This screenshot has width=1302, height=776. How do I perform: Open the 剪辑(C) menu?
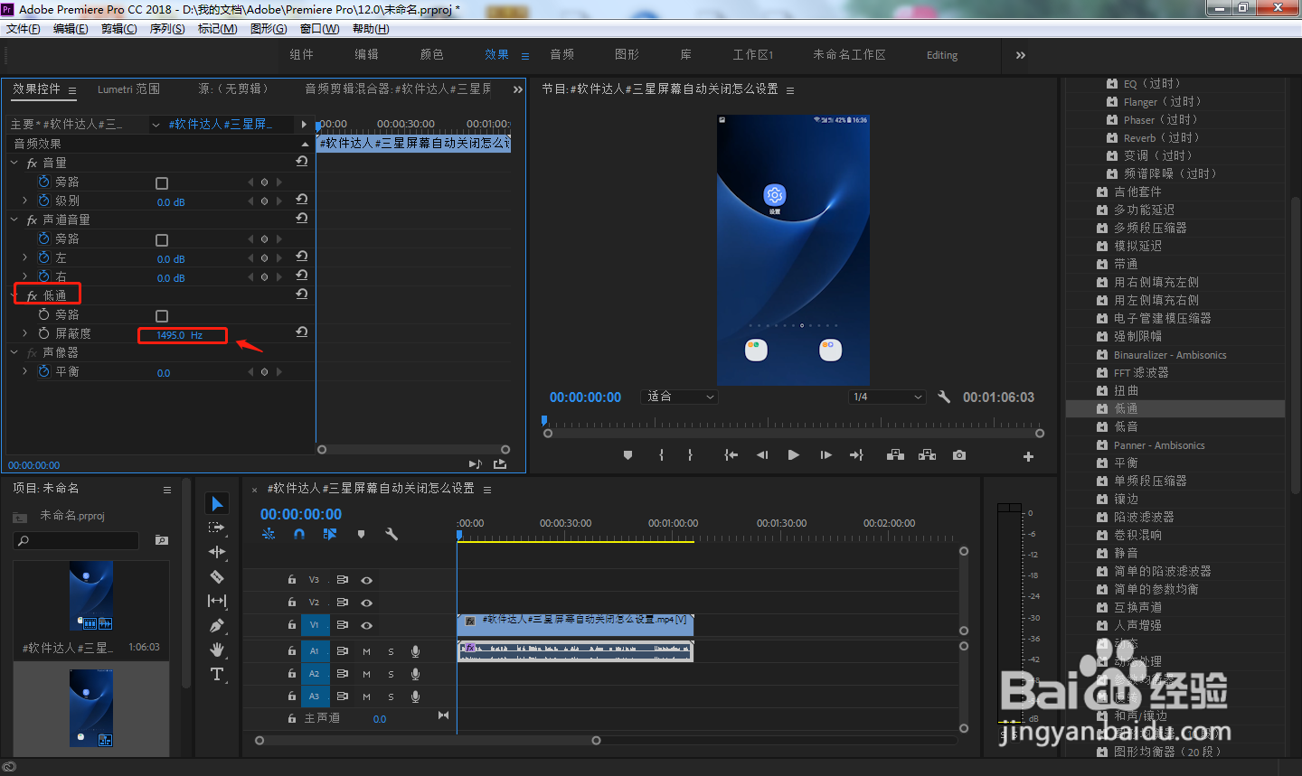pyautogui.click(x=118, y=29)
